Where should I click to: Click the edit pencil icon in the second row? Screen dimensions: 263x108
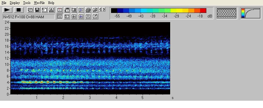pos(95,16)
